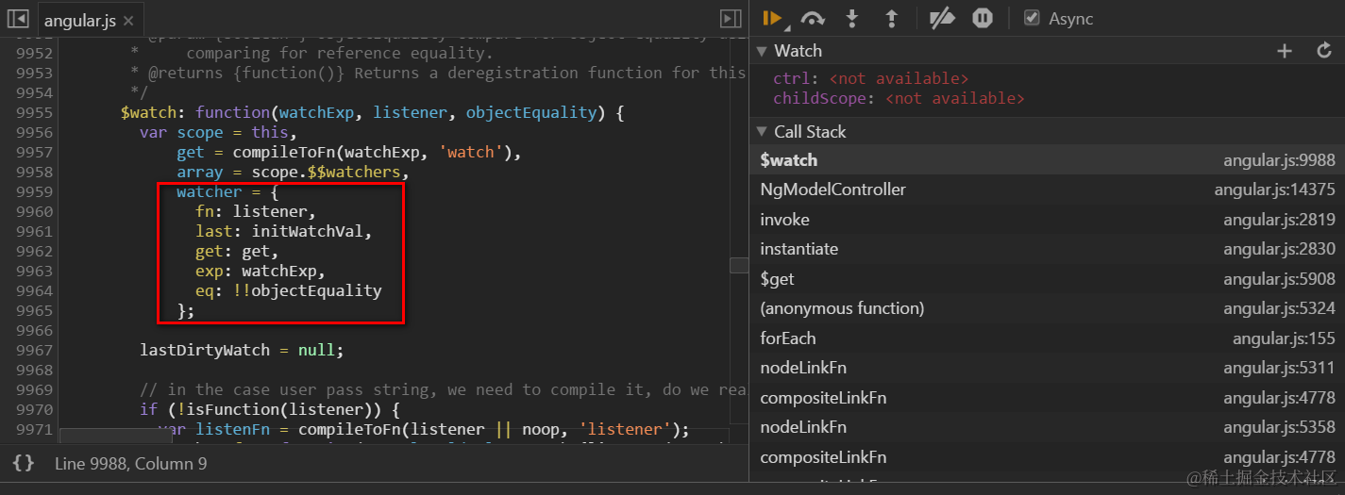Toggle pause on exceptions
This screenshot has height=495, width=1345.
pyautogui.click(x=983, y=18)
